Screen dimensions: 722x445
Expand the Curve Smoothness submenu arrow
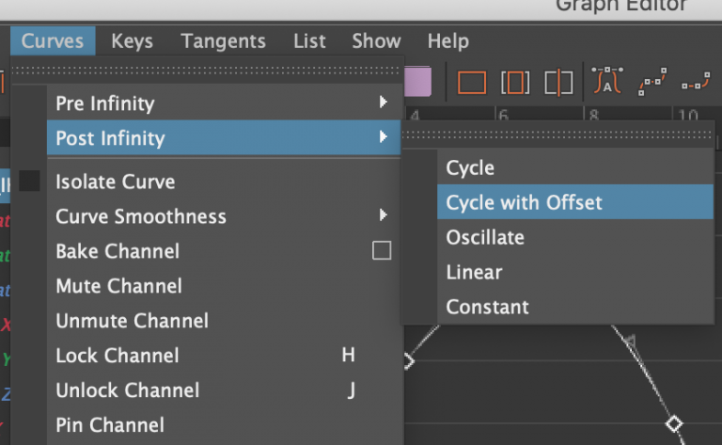click(x=383, y=216)
